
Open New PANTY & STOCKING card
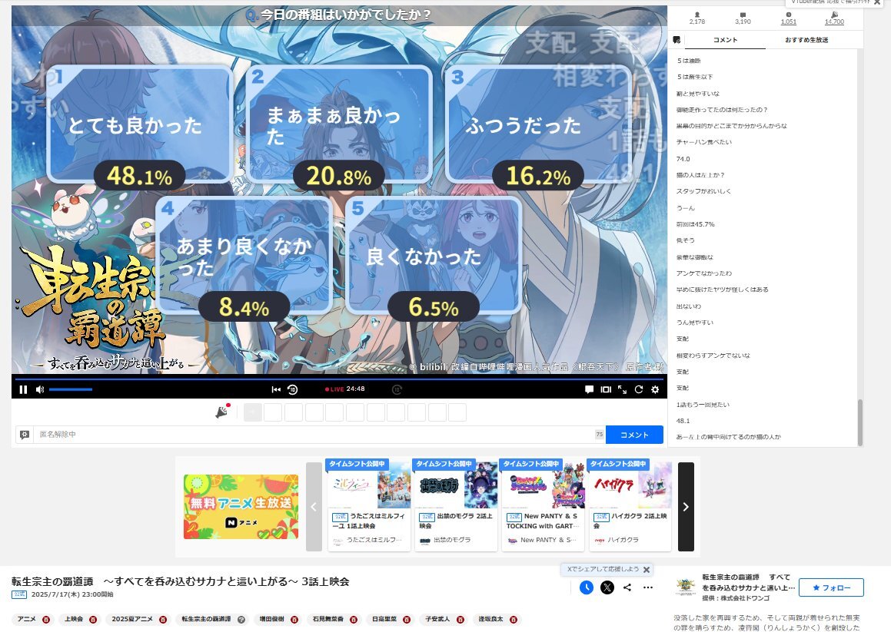click(x=543, y=505)
